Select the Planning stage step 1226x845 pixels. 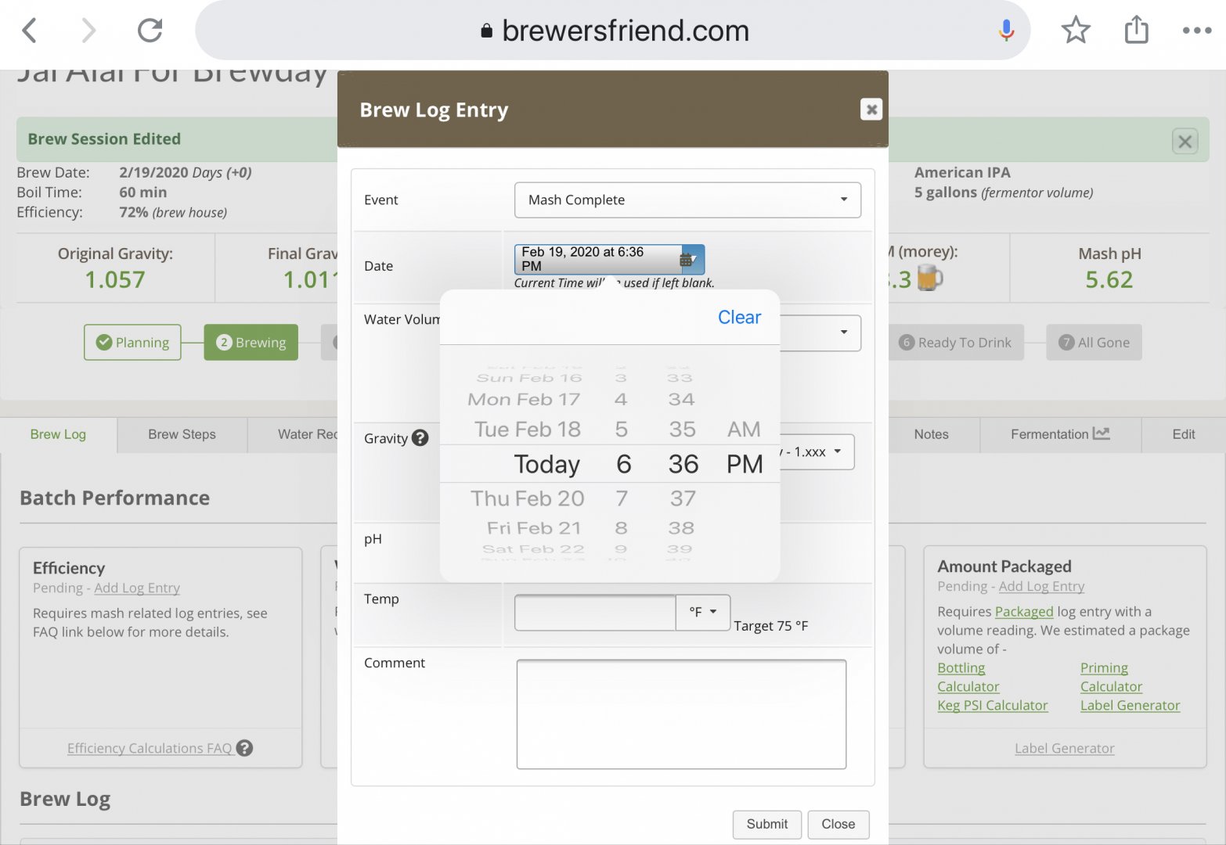coord(132,342)
